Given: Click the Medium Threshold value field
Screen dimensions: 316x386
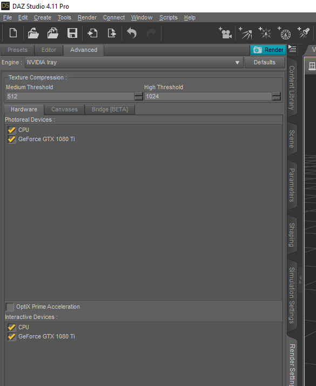Looking at the screenshot, I should point(70,96).
